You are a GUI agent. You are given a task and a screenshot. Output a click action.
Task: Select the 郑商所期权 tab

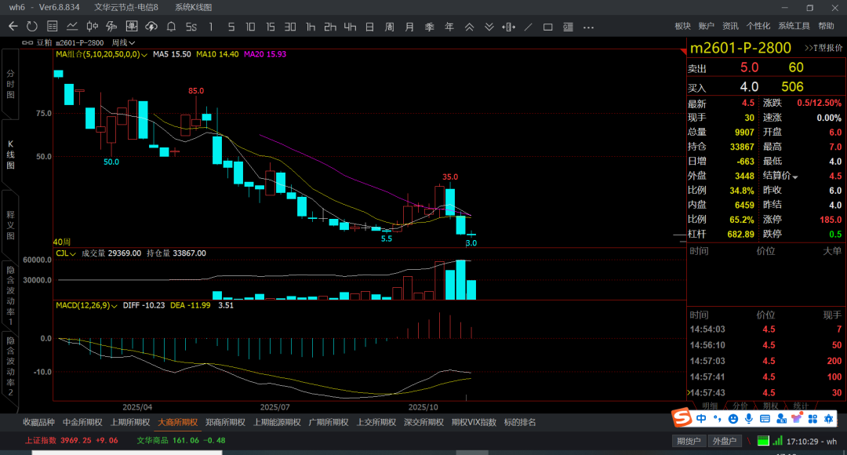click(x=224, y=422)
